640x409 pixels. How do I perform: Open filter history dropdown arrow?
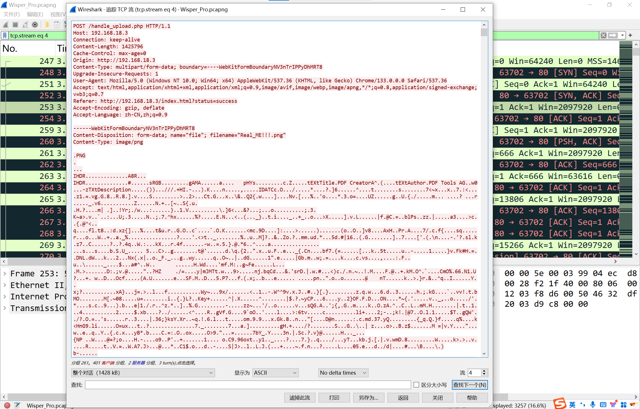(x=622, y=36)
